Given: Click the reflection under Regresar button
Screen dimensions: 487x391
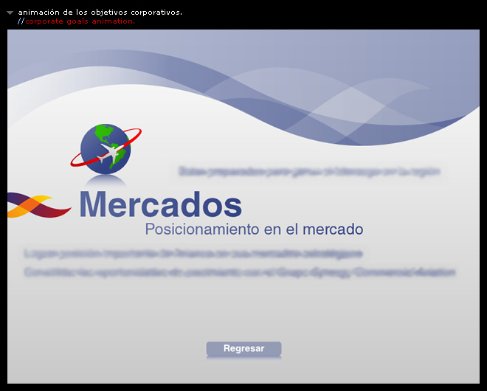Looking at the screenshot, I should tap(243, 359).
